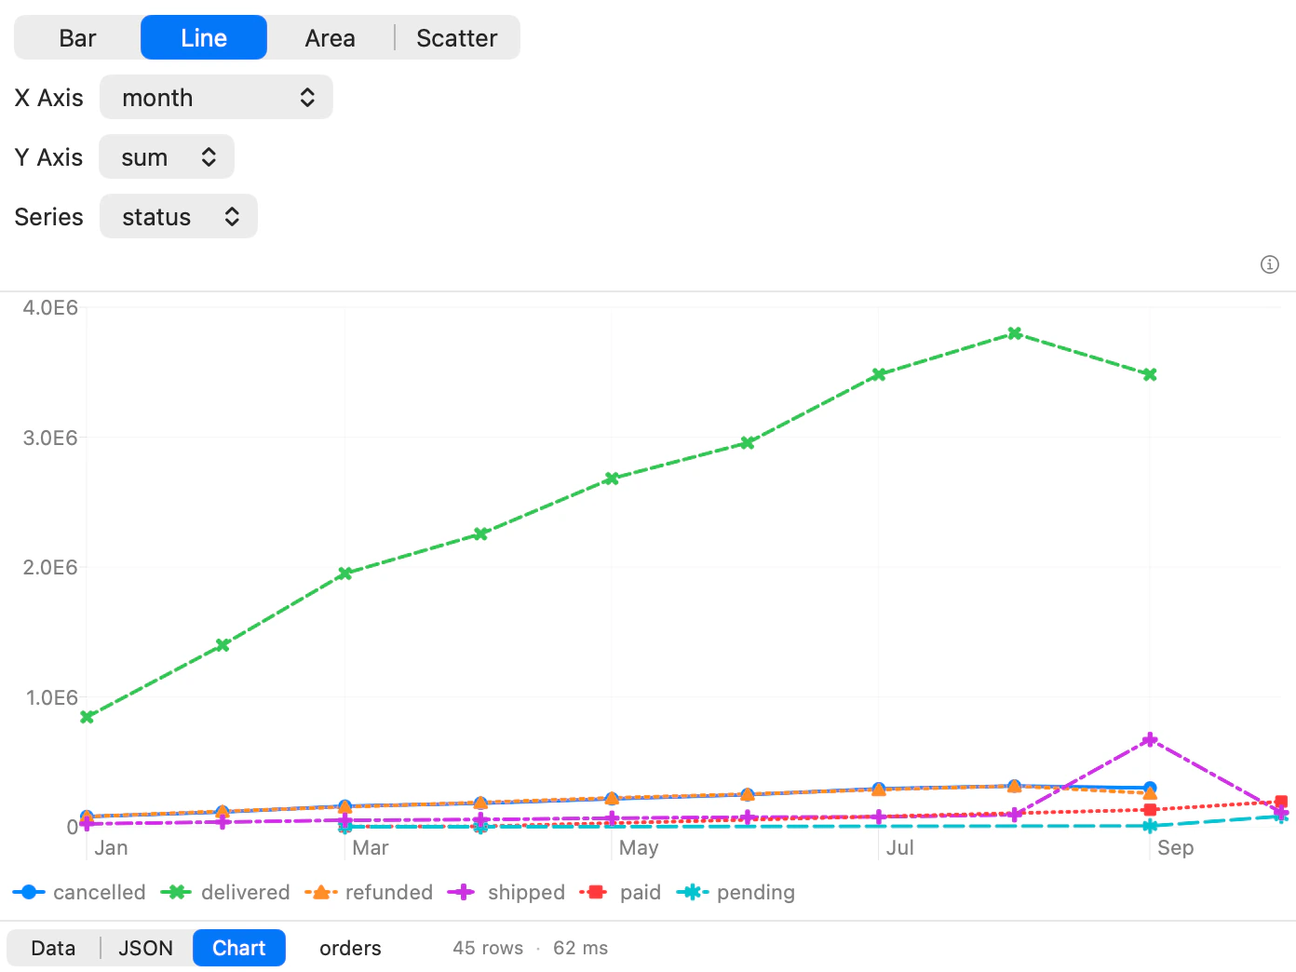Click the Sep x-axis label
The height and width of the screenshot is (972, 1296).
(1175, 848)
